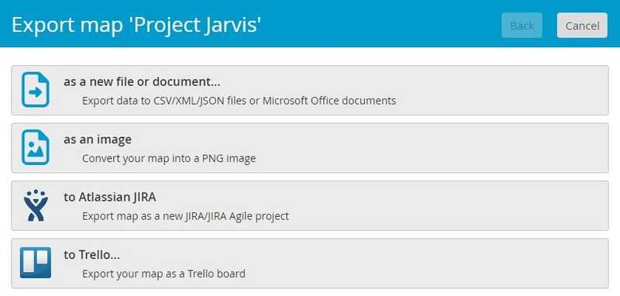Cancel the export map dialog
The image size is (620, 296).
(582, 26)
